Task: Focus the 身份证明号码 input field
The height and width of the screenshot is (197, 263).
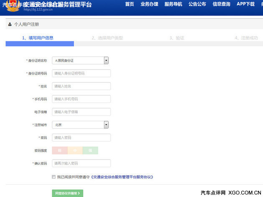Action: pos(81,73)
